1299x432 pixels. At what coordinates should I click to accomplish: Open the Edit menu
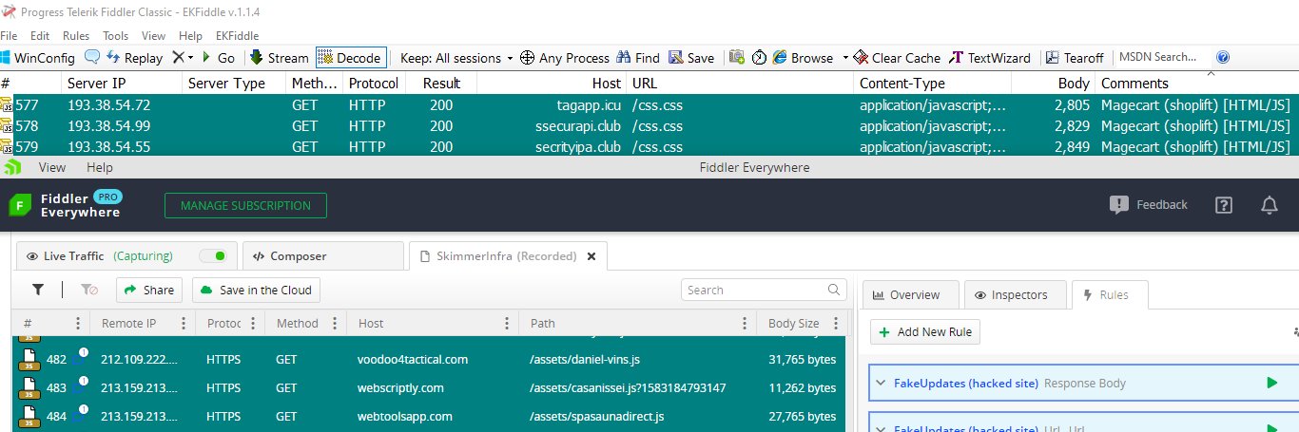point(40,35)
